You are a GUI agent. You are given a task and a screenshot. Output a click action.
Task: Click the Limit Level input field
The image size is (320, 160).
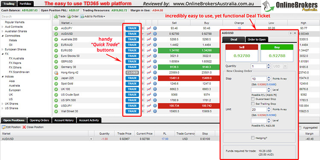pos(259,121)
